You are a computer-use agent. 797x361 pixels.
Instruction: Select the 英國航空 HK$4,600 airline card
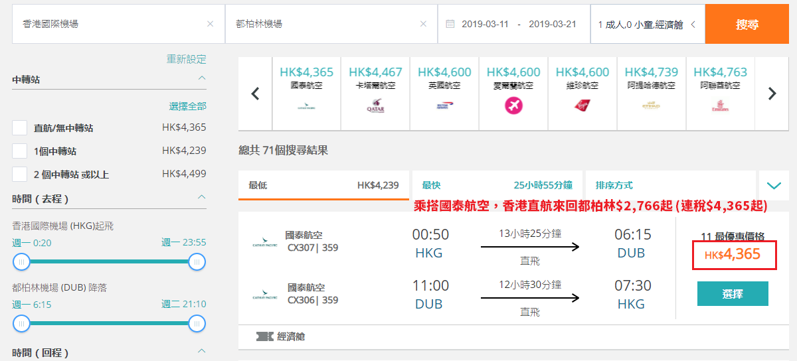tap(445, 94)
